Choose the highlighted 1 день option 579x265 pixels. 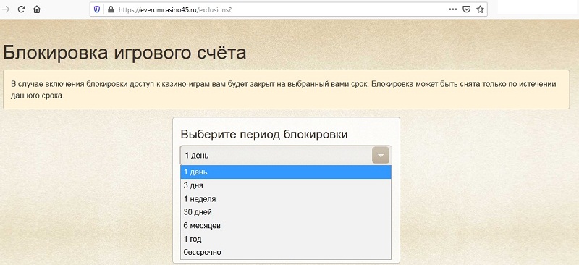click(285, 172)
